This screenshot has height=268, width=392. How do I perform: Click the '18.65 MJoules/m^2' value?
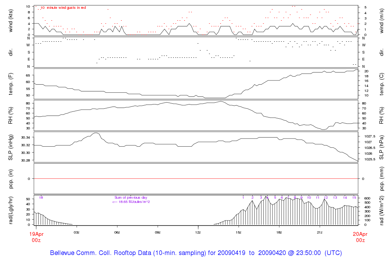[x=134, y=202]
